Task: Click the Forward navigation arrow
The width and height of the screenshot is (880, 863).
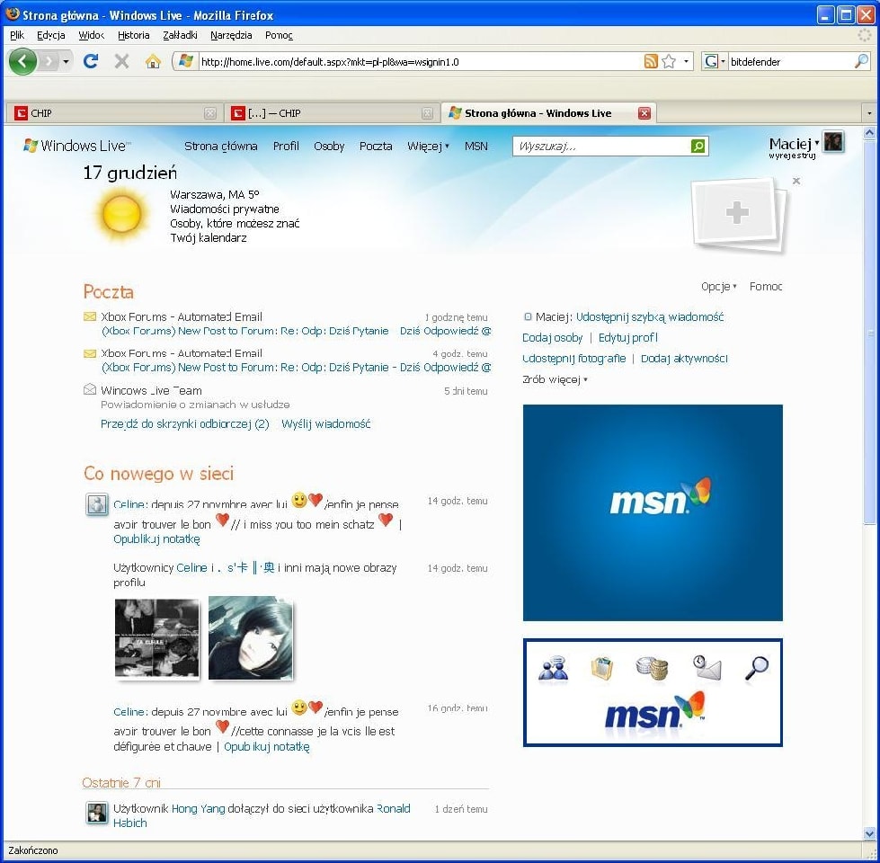Action: (x=49, y=61)
